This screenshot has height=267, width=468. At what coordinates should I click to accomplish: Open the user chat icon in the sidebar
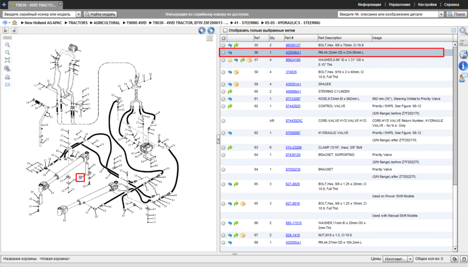click(463, 78)
